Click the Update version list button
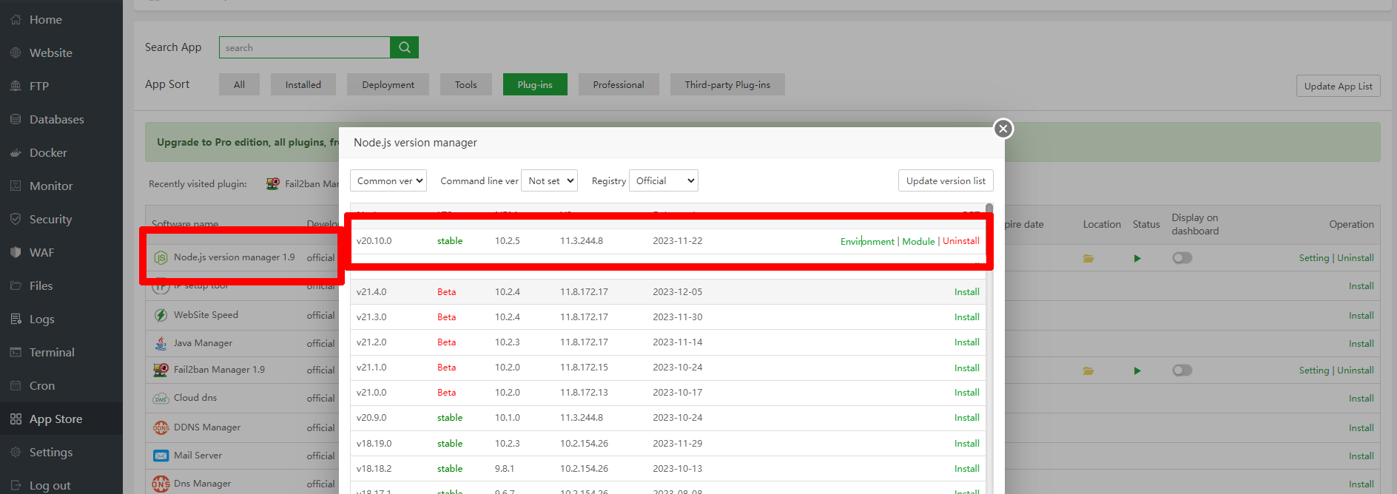The width and height of the screenshot is (1397, 494). coord(945,181)
